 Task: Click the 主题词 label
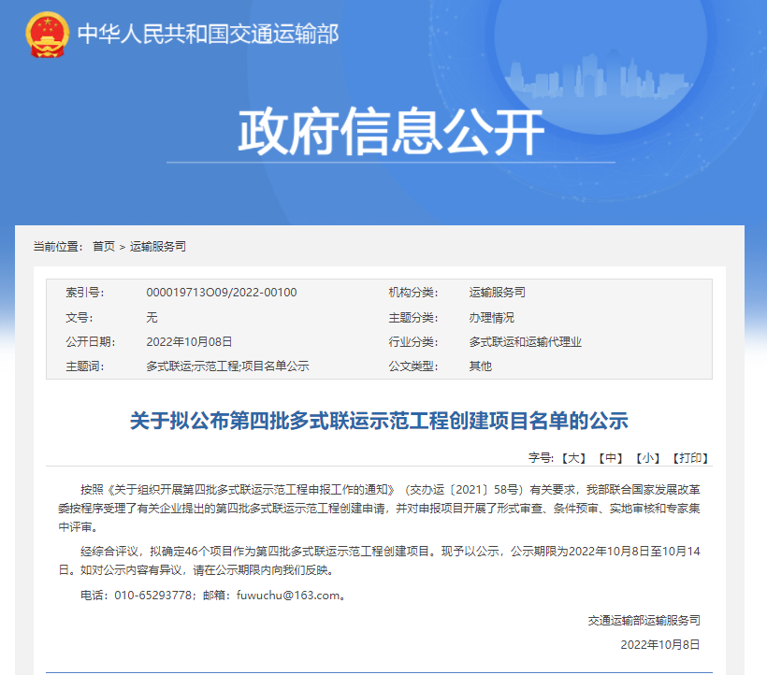84,366
